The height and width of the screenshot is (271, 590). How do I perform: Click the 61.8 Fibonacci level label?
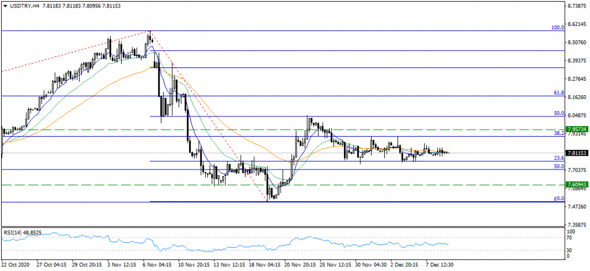[x=558, y=92]
